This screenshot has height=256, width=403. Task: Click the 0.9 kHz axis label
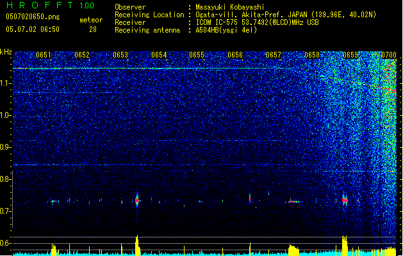coord(5,147)
